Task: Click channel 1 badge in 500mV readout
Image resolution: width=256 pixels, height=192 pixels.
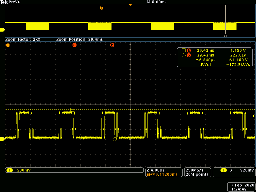Action: click(10, 170)
